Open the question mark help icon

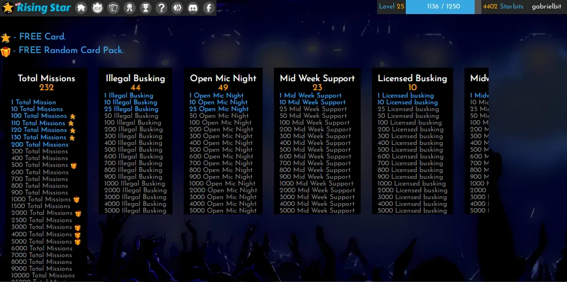161,7
